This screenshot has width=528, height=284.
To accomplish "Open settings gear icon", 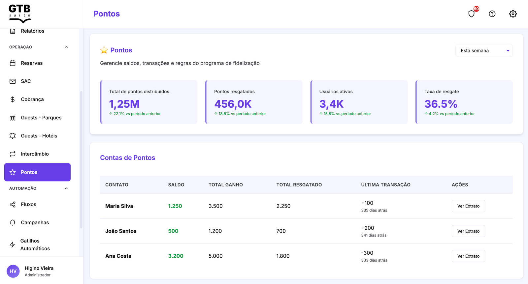I will 513,14.
